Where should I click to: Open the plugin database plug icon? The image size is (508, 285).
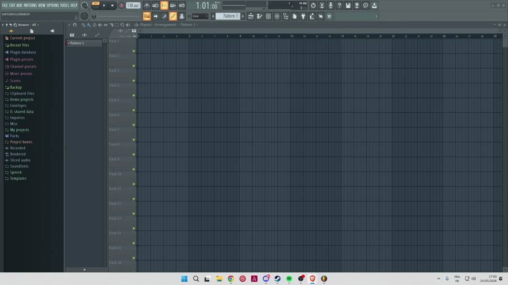pos(303,16)
